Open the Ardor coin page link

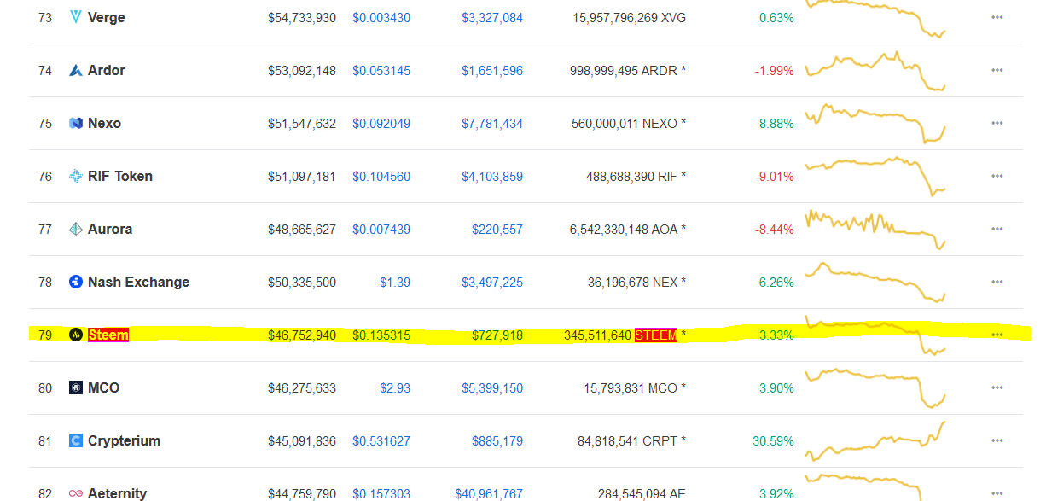107,70
